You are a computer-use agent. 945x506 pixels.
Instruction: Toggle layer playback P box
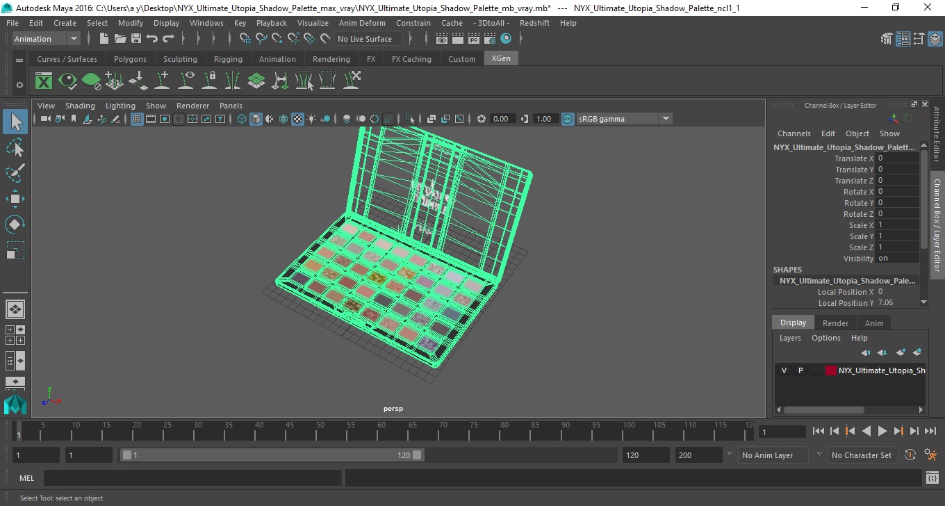point(800,370)
